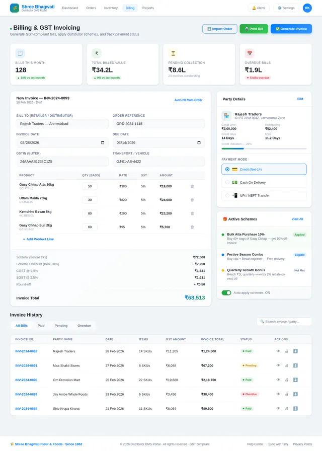322x452 pixels.
Task: Switch to the Inventory nav tab
Action: (111, 8)
